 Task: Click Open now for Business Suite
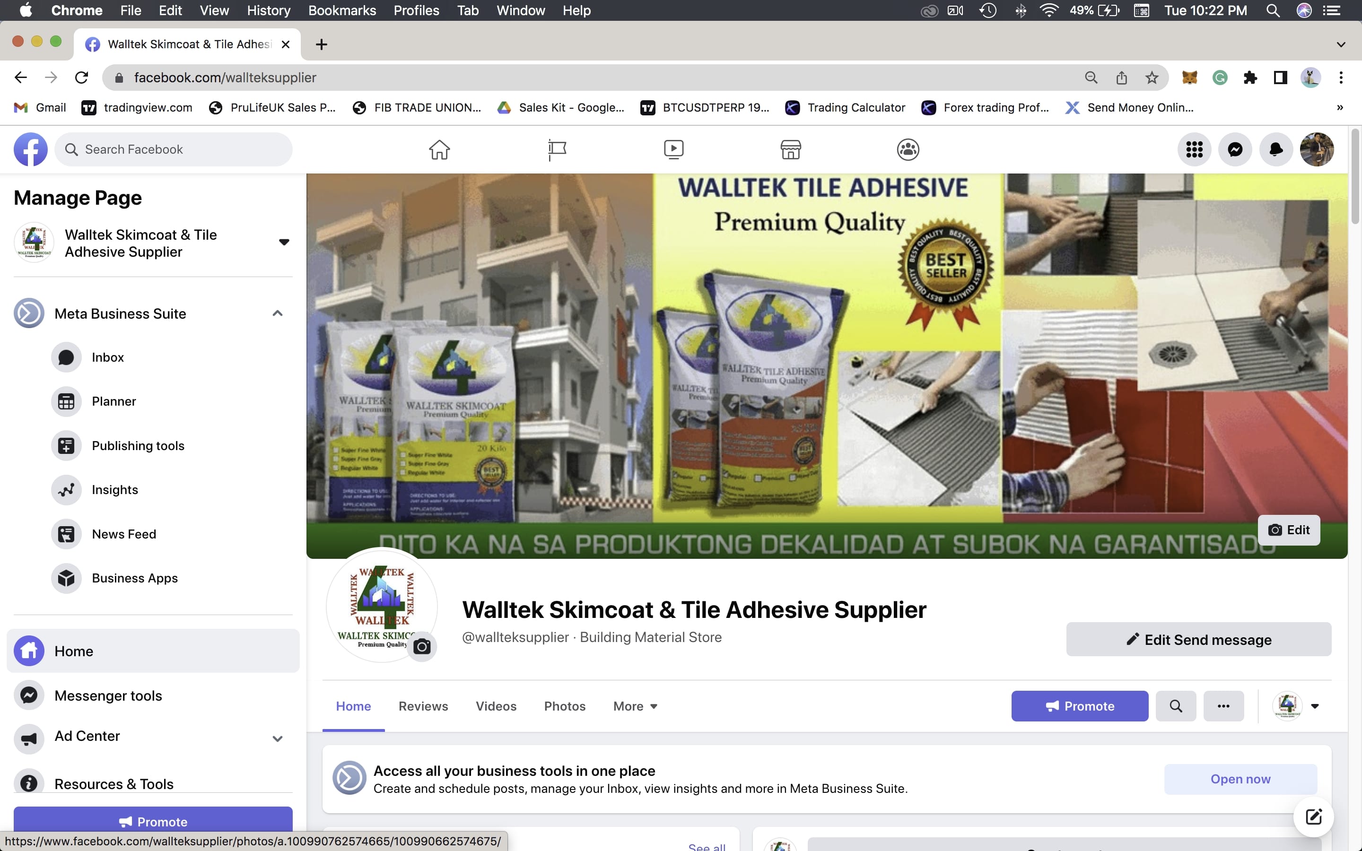pos(1240,779)
